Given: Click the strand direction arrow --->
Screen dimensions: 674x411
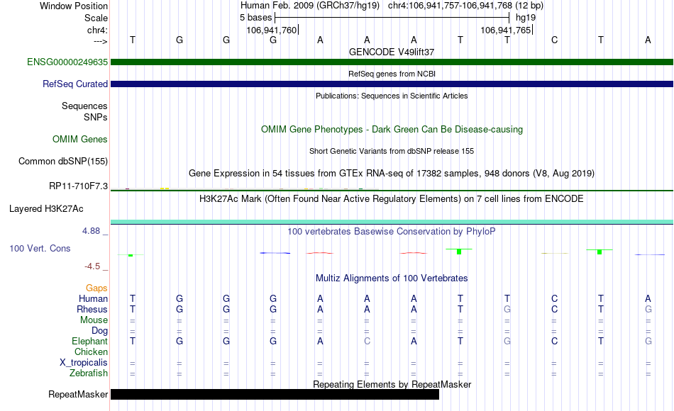Looking at the screenshot, I should click(101, 41).
